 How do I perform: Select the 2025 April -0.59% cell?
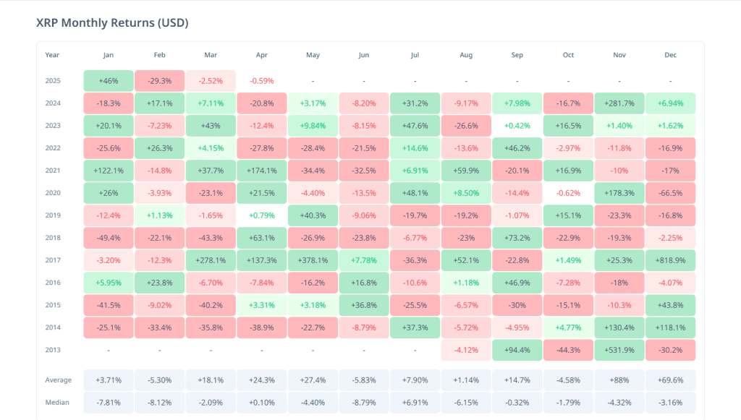[262, 81]
